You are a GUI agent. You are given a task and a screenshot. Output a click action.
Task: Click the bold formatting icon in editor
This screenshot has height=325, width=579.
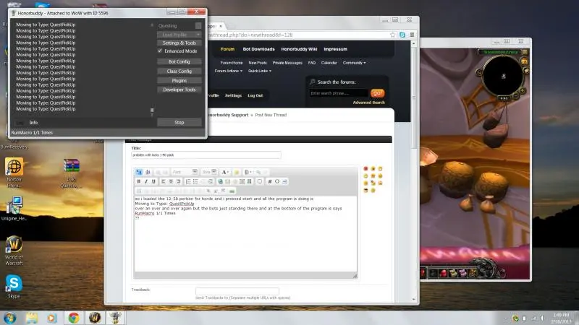click(x=138, y=181)
